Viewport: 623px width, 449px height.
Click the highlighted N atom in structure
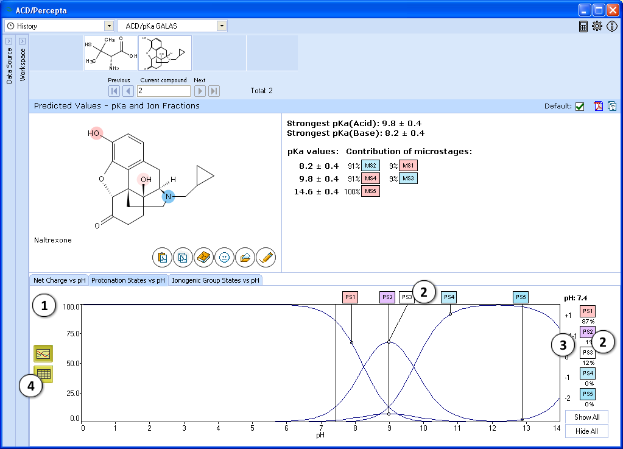coord(169,196)
